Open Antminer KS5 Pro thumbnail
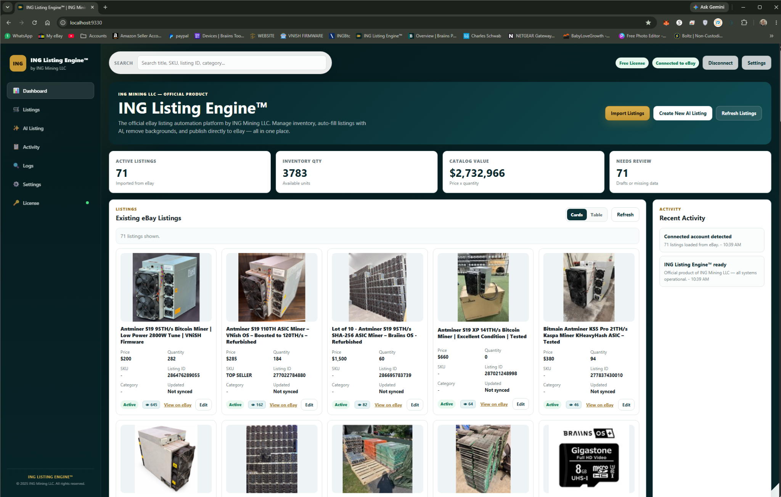Viewport: 781px width, 497px height. click(x=589, y=287)
